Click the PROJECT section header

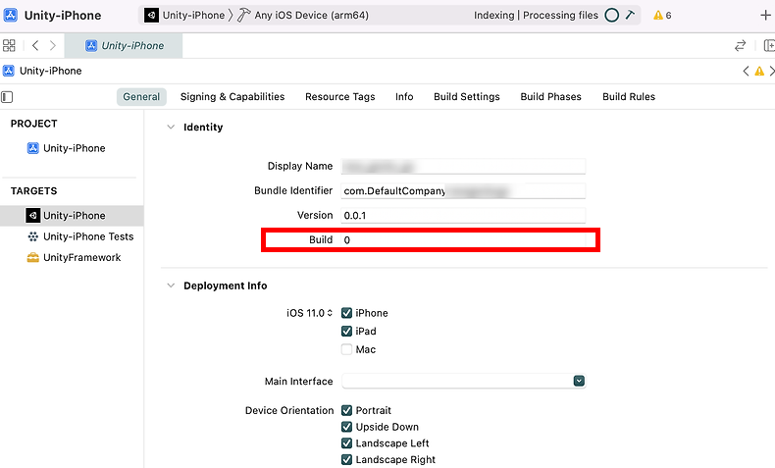33,124
